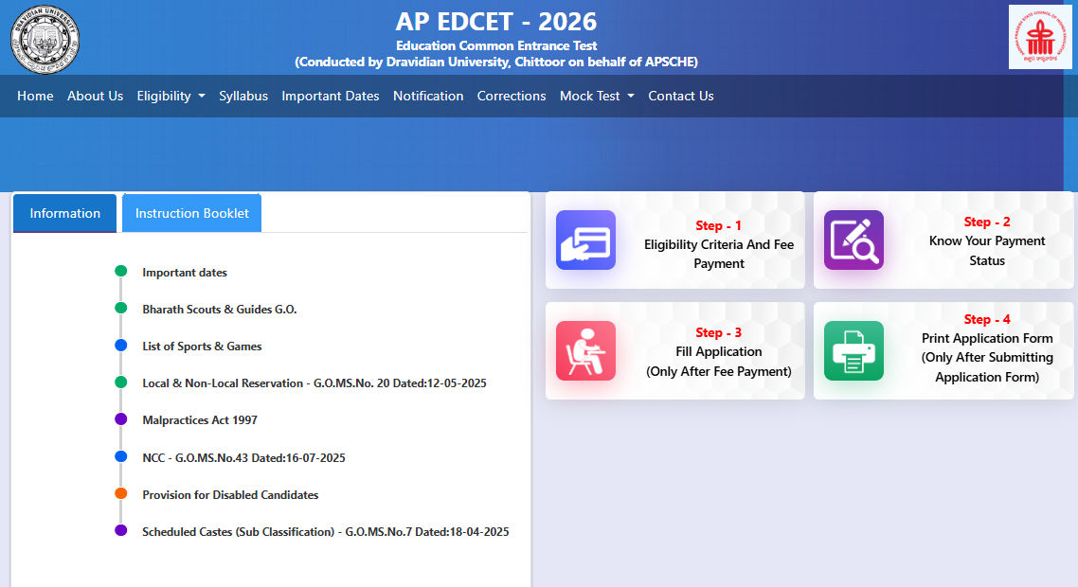Click the orange bullet beside Provision for Disabled Candidates
1078x587 pixels.
(121, 493)
